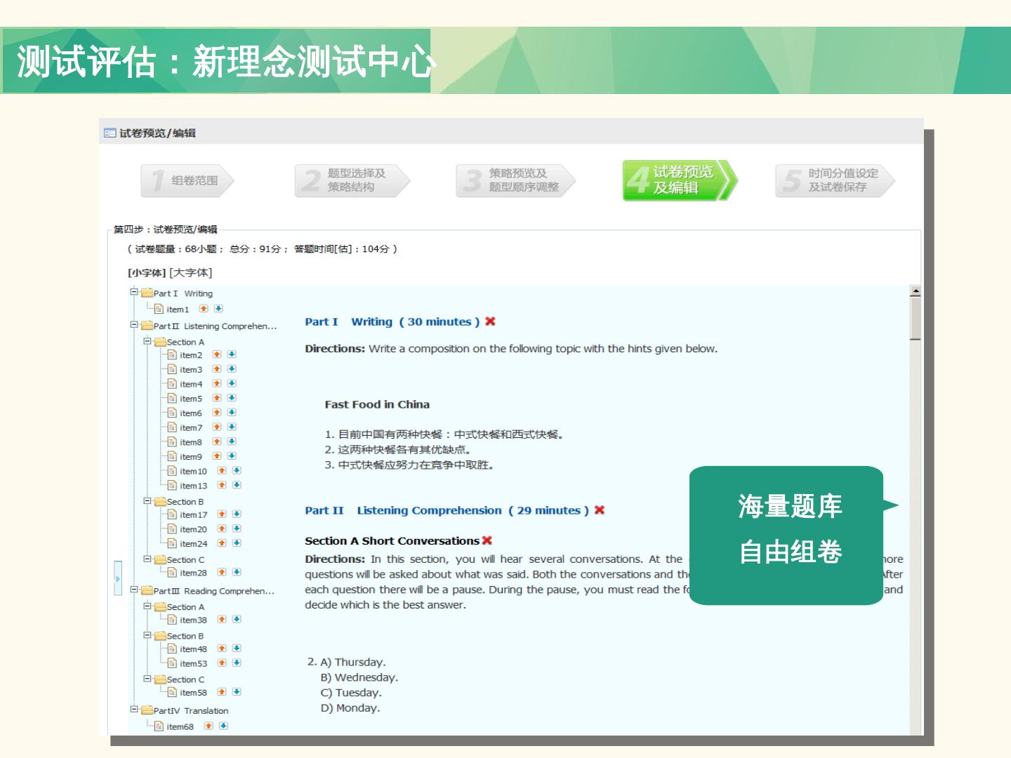The width and height of the screenshot is (1011, 758).
Task: Switch to step 3 策略预览及题型顺序调整
Action: click(516, 180)
